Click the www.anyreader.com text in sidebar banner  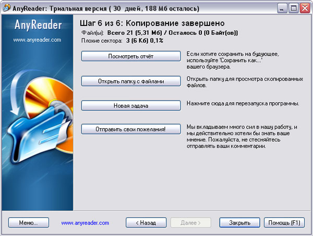[38, 40]
